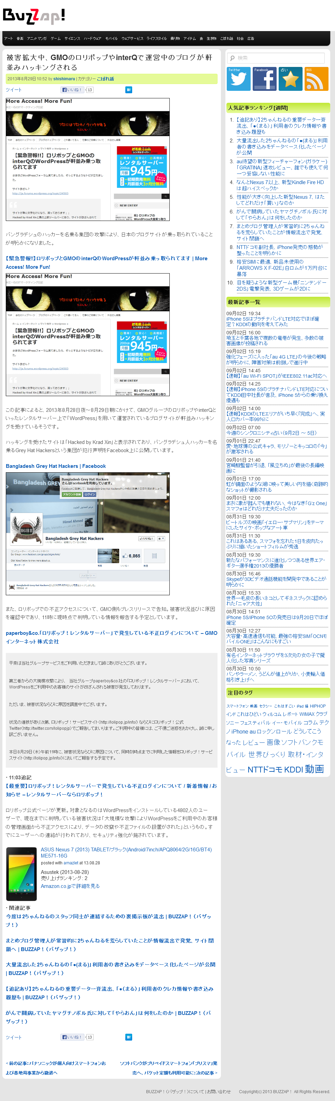
Task: Open the Bangladesh Grey Hat Hackers Facebook link
Action: pos(56,466)
